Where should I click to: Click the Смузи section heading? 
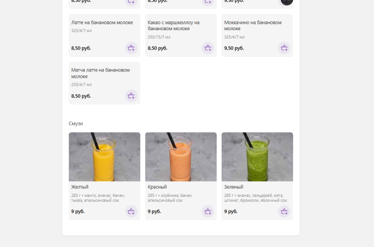[x=76, y=123]
